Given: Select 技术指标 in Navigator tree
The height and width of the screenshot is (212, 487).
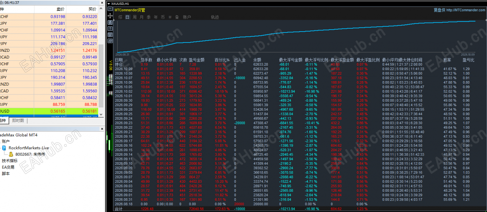Looking at the screenshot, I should [9, 161].
